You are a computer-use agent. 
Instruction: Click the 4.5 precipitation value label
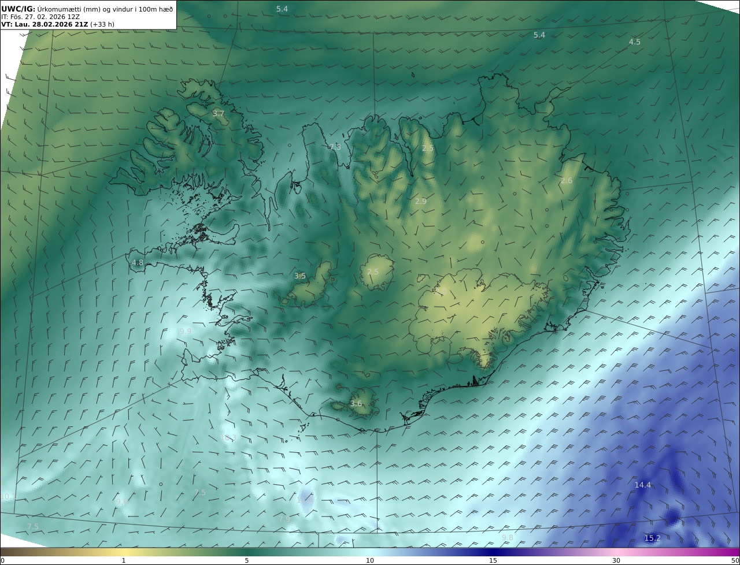click(x=635, y=42)
